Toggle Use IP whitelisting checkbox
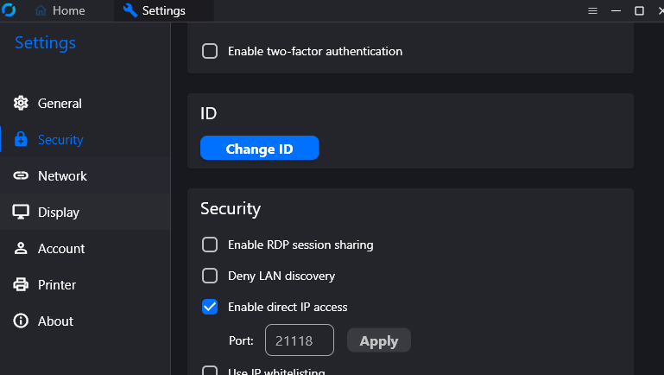Image resolution: width=664 pixels, height=375 pixels. [210, 372]
